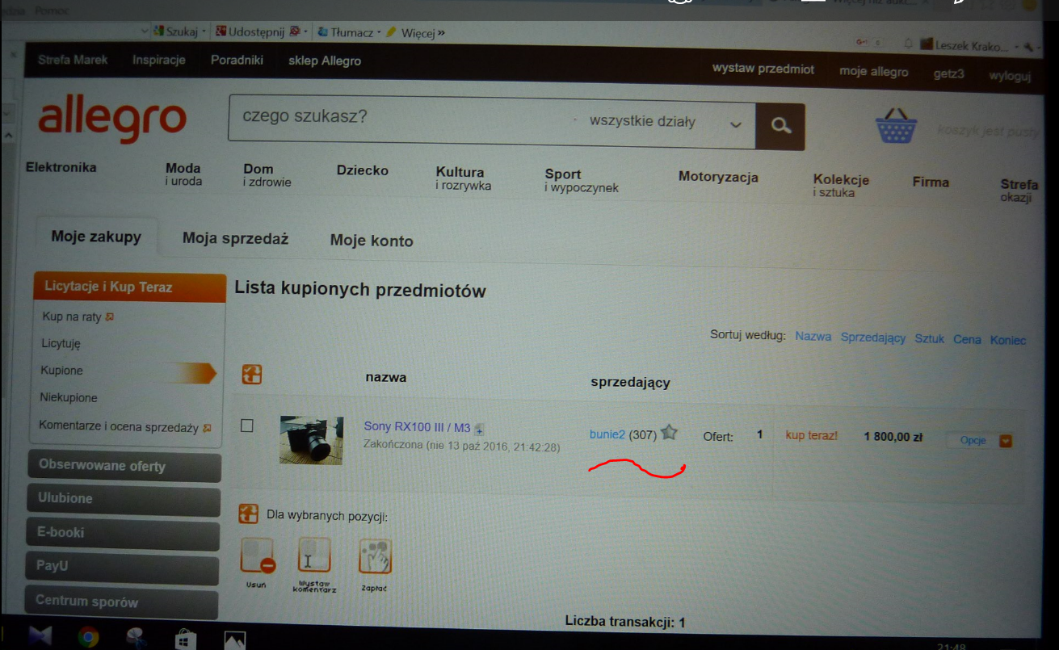Click the external link icon next to Kup na raty

click(x=110, y=317)
